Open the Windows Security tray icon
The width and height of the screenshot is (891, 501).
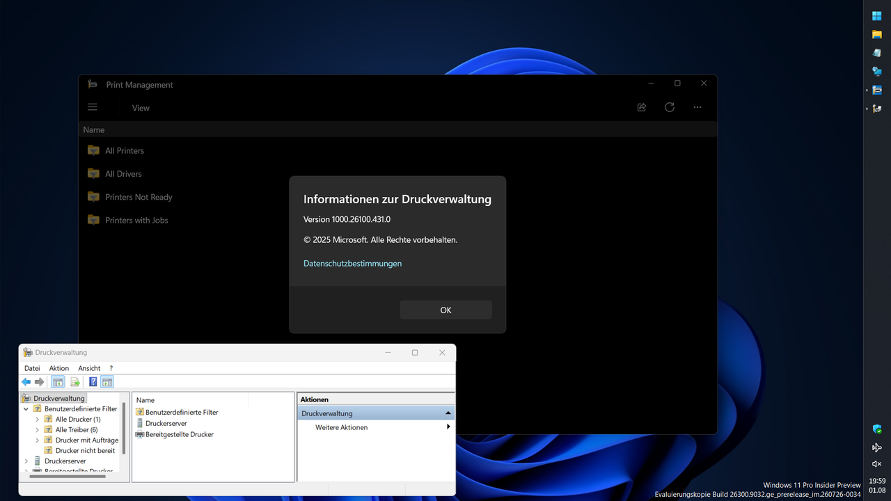tap(877, 429)
